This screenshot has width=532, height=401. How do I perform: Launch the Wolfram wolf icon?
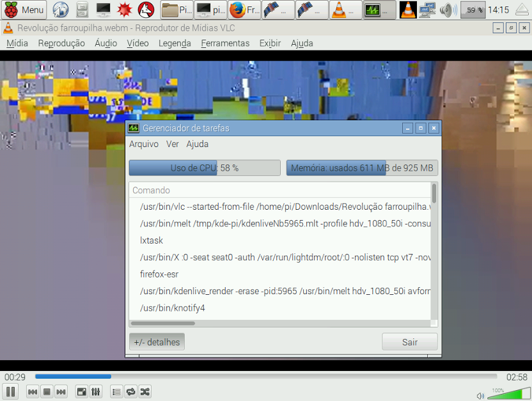pos(146,10)
